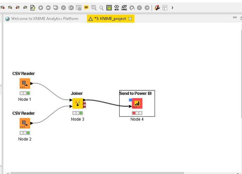Click the Joiner top output port
The height and width of the screenshot is (174, 242).
pos(85,100)
